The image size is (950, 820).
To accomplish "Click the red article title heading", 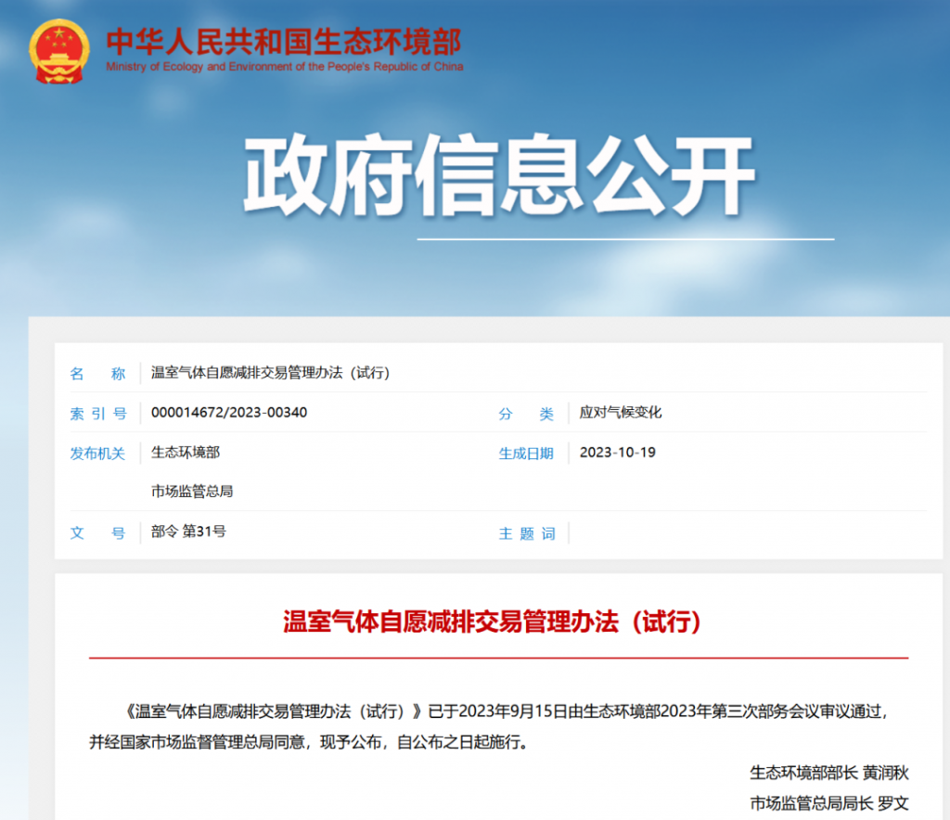I will click(x=493, y=621).
